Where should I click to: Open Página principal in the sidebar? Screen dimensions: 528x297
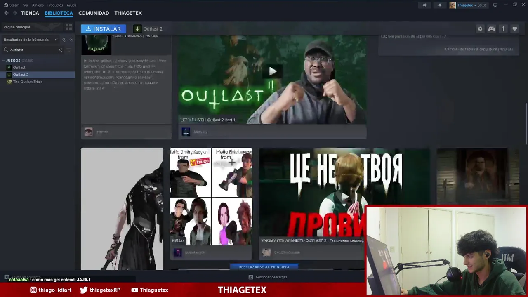coord(16,27)
